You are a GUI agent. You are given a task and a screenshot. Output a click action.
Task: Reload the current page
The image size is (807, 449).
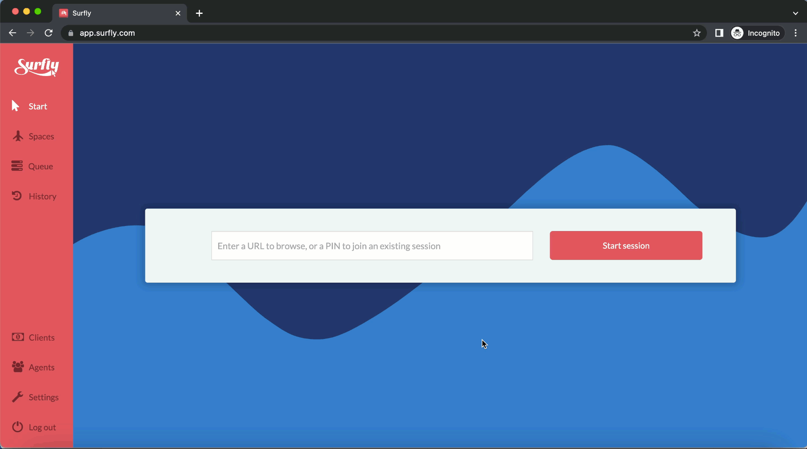(x=49, y=33)
